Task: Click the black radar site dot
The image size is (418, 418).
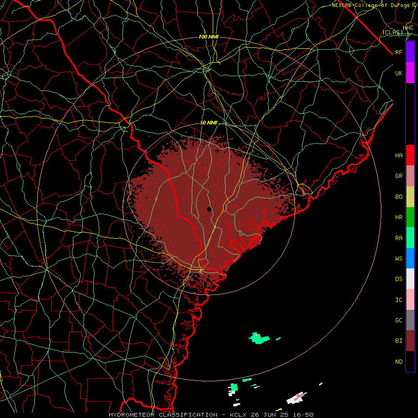Action: tap(209, 209)
